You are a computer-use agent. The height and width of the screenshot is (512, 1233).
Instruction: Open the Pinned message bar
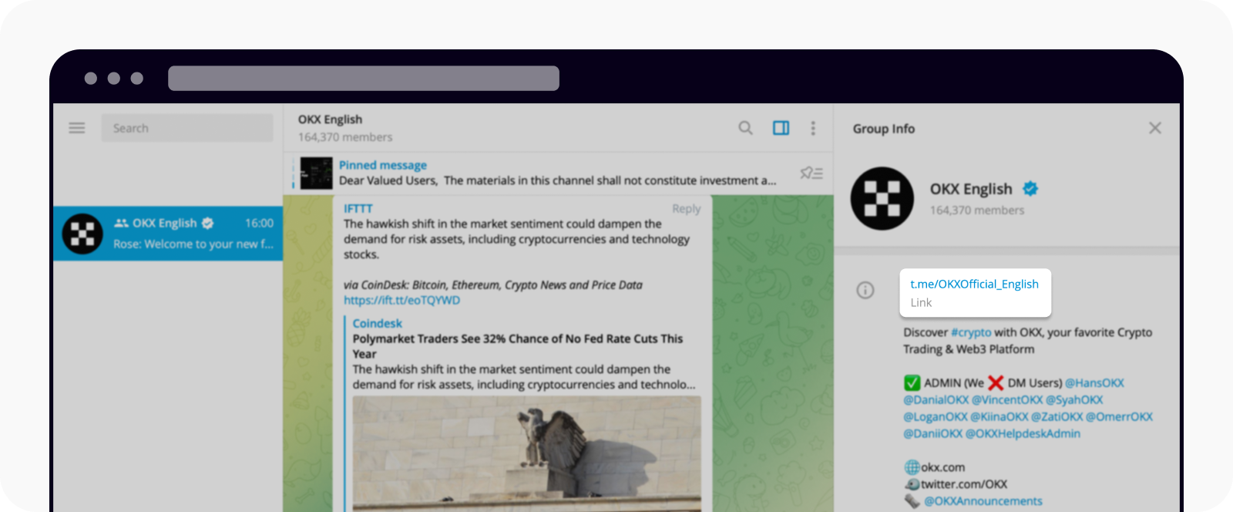[558, 173]
